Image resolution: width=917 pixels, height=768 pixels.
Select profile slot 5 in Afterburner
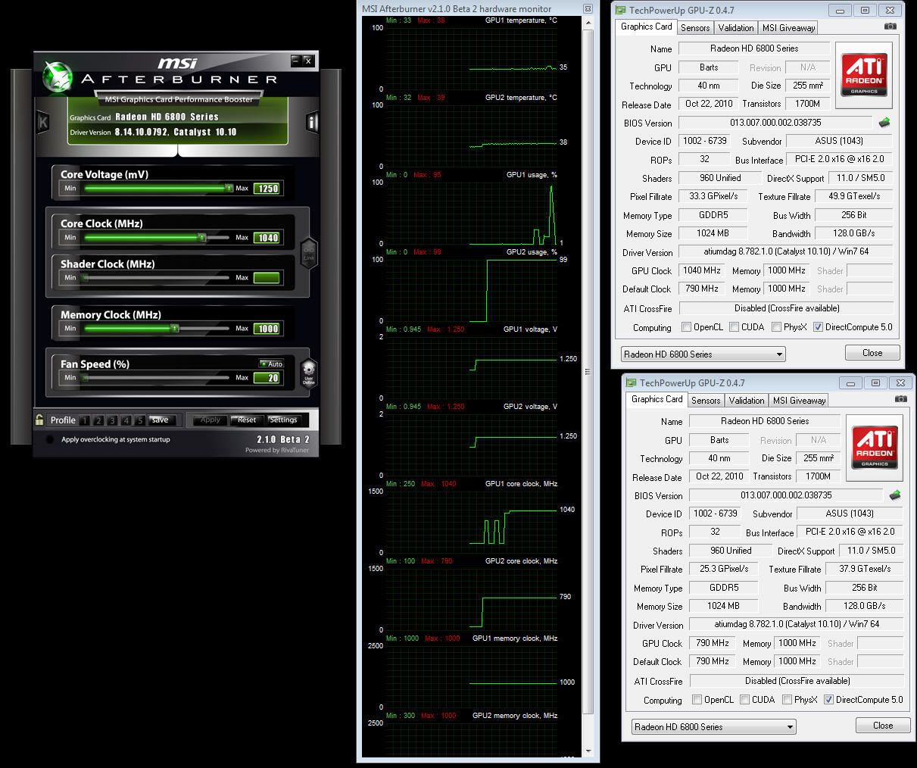tap(139, 420)
